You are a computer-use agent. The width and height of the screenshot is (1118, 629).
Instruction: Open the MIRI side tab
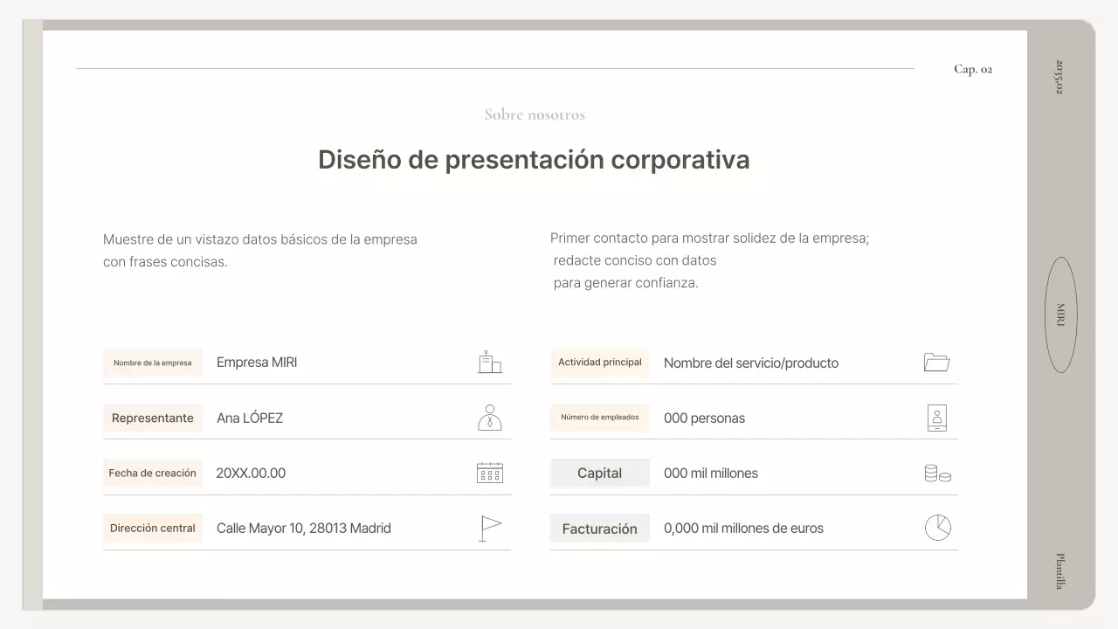tap(1060, 315)
